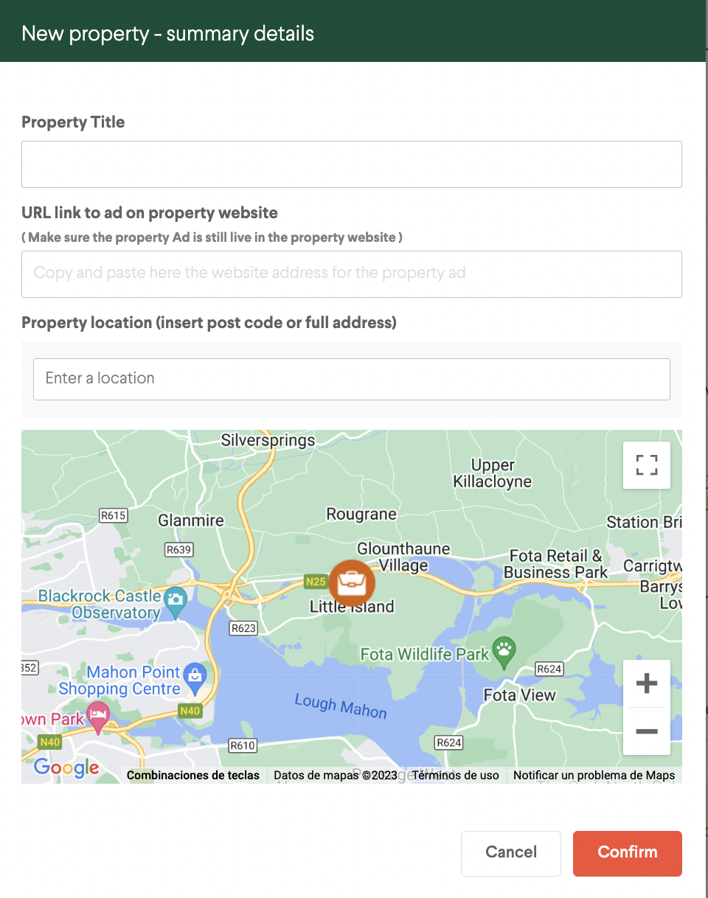Click the Enter a location field

coord(352,379)
